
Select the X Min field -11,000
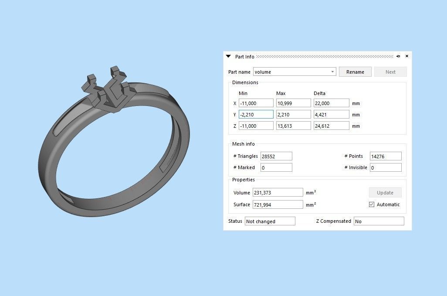coord(256,103)
